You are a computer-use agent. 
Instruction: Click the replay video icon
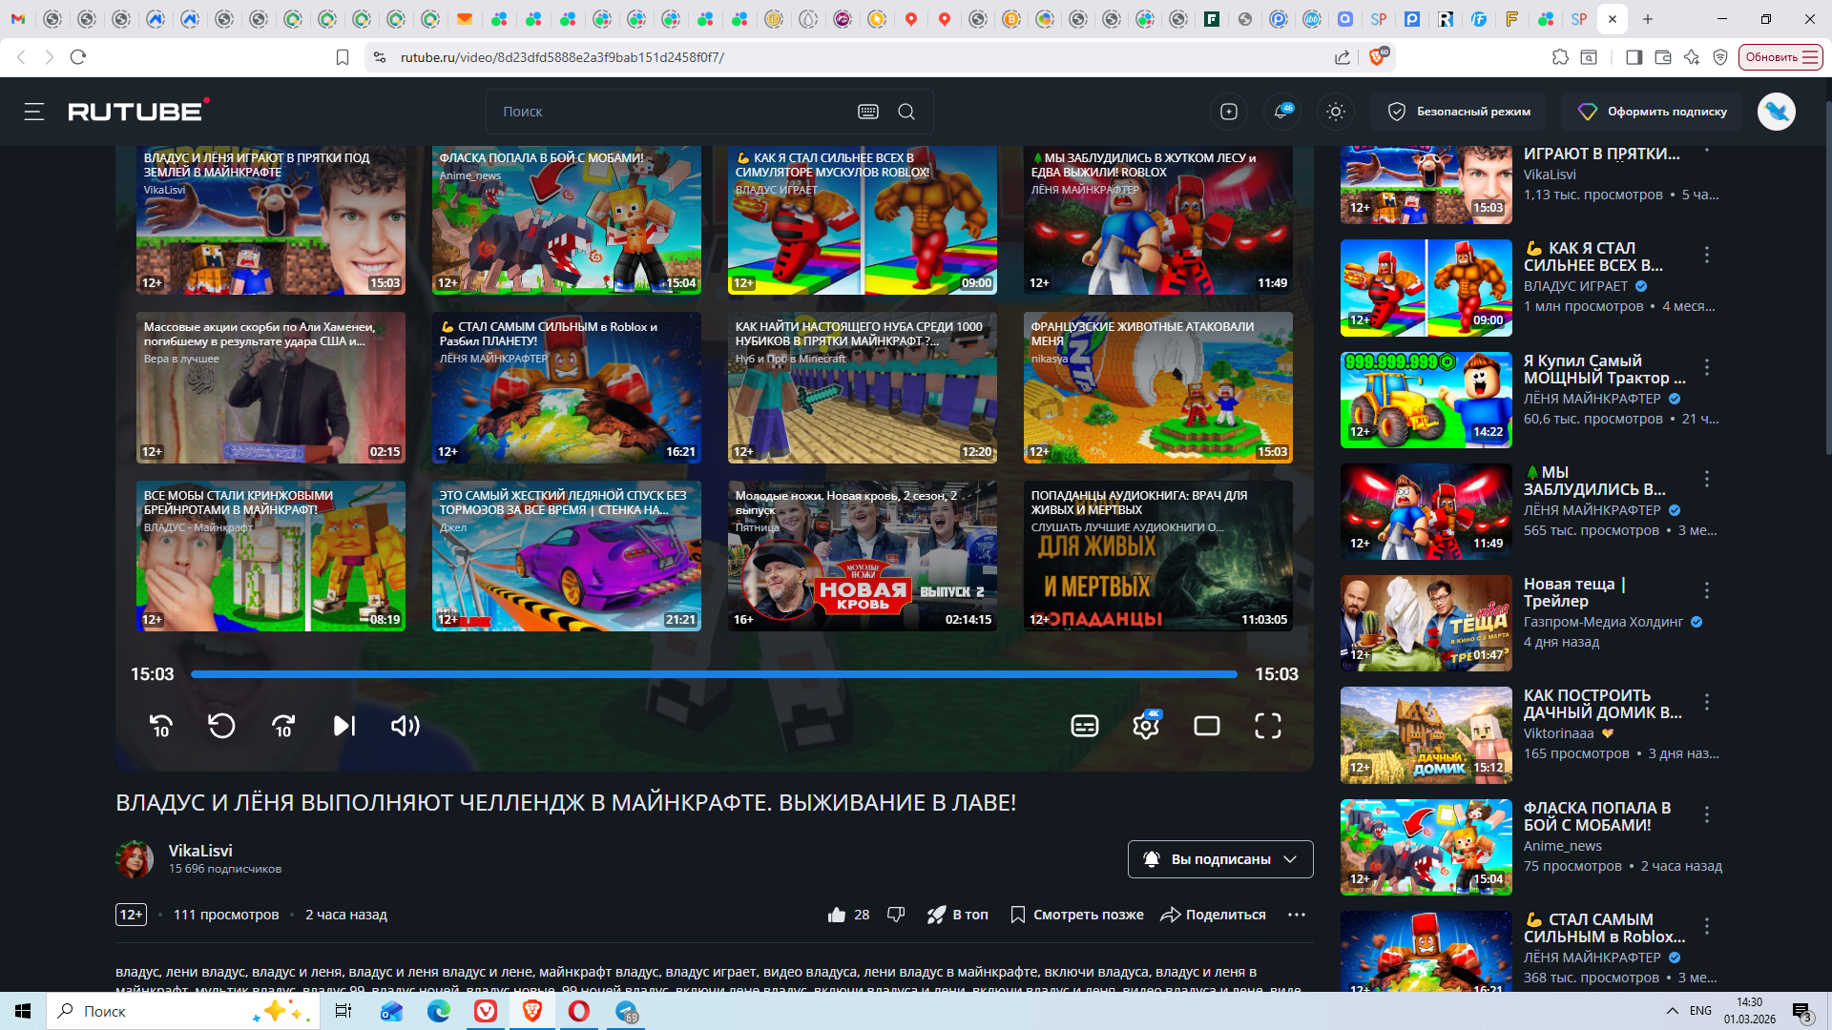(x=221, y=726)
